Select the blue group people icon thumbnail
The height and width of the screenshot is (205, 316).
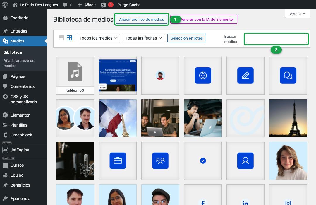(160, 160)
